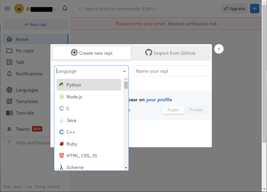Click the Languages globe icon
The width and height of the screenshot is (267, 192).
click(x=9, y=90)
